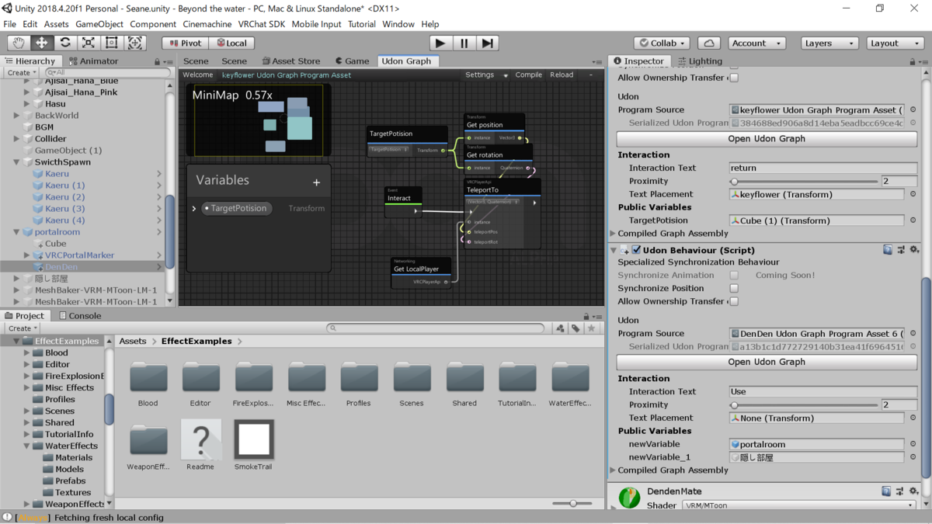Open Layers dropdown
This screenshot has width=932, height=524.
pyautogui.click(x=829, y=43)
